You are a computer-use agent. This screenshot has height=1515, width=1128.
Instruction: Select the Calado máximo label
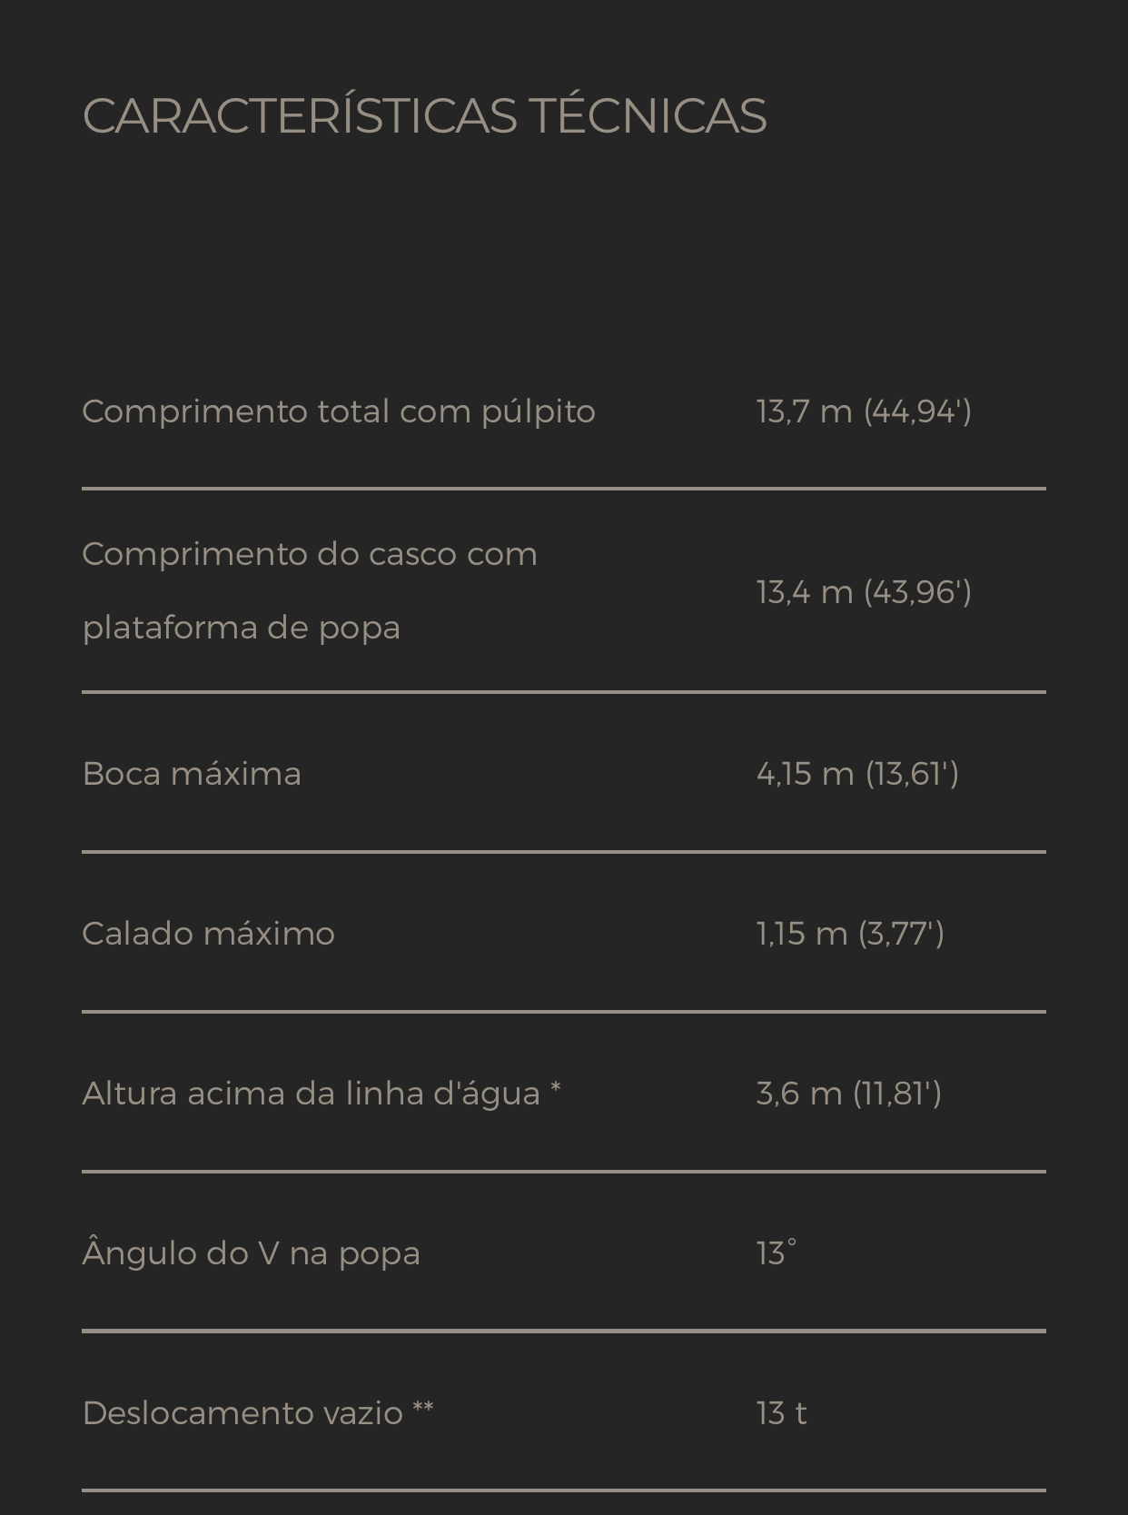209,934
